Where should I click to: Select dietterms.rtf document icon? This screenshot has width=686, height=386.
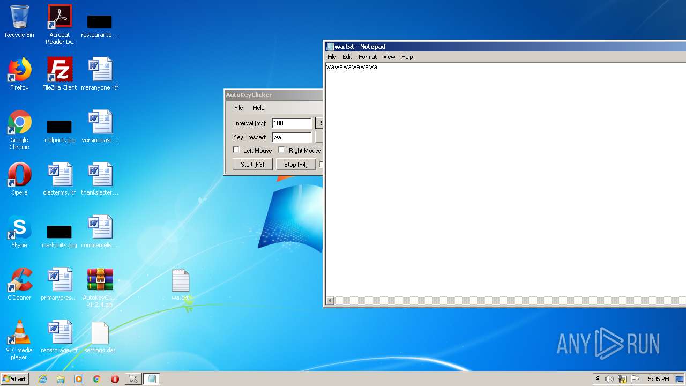(x=59, y=179)
